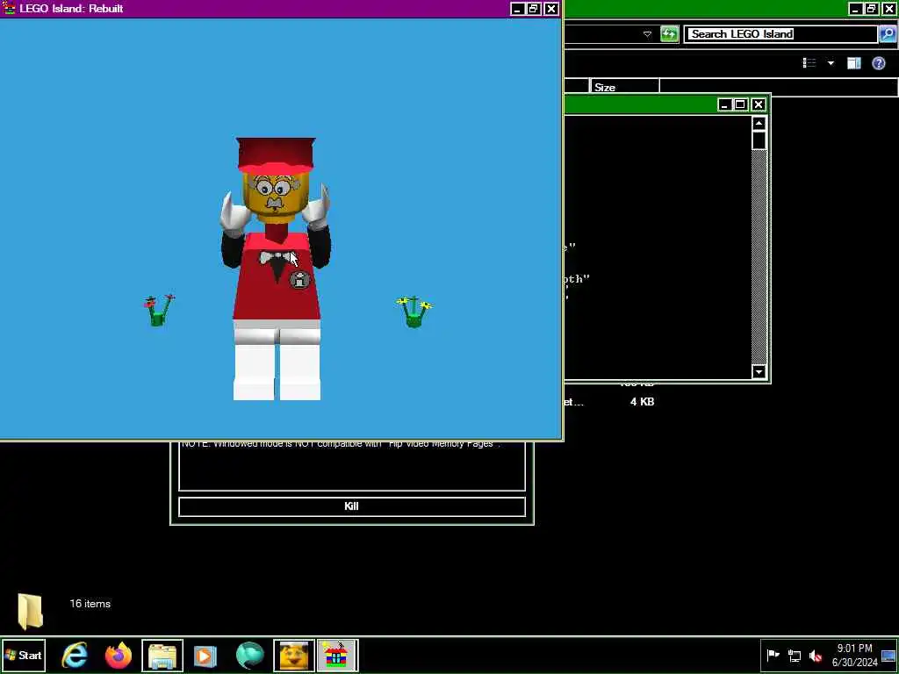The image size is (899, 674).
Task: Launch Windows Media Player from the taskbar
Action: tap(205, 655)
